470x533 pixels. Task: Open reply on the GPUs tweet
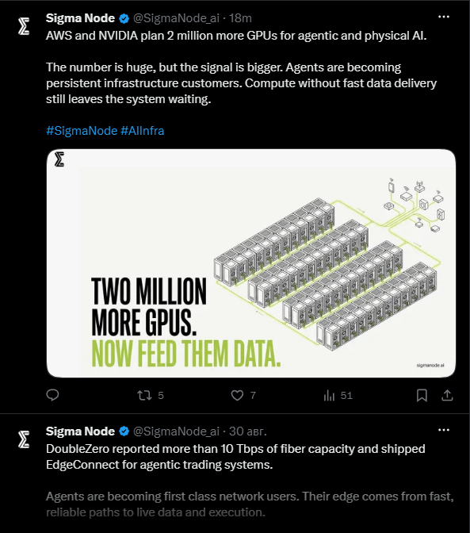coord(52,395)
